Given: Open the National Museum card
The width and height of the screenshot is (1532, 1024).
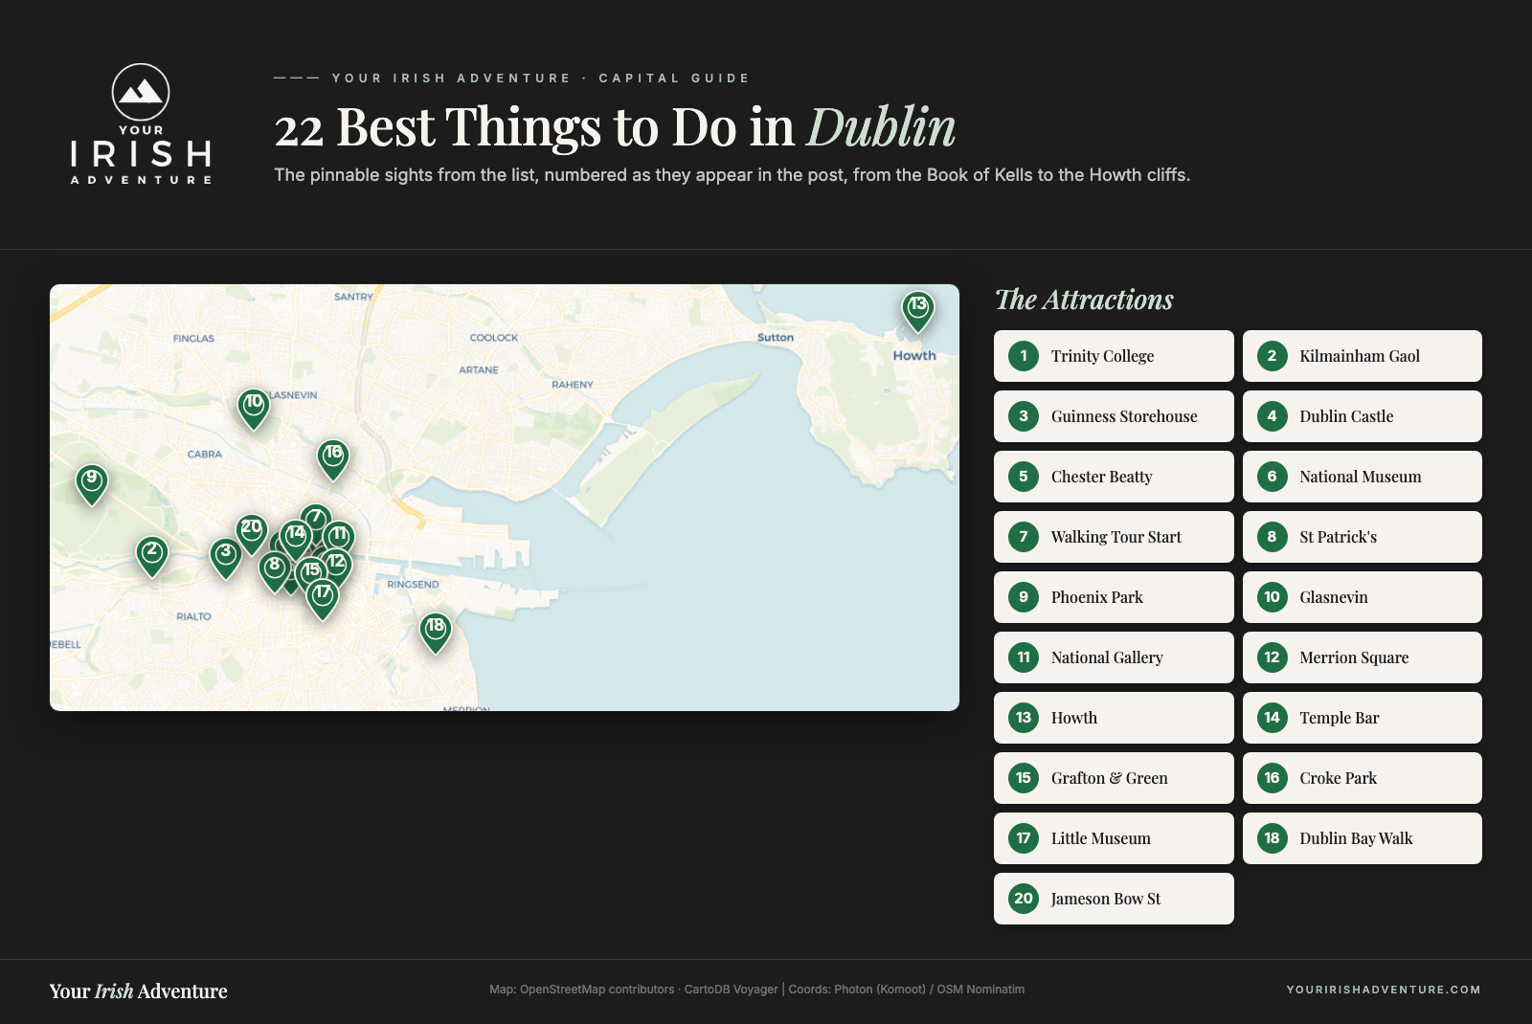Looking at the screenshot, I should point(1363,477).
